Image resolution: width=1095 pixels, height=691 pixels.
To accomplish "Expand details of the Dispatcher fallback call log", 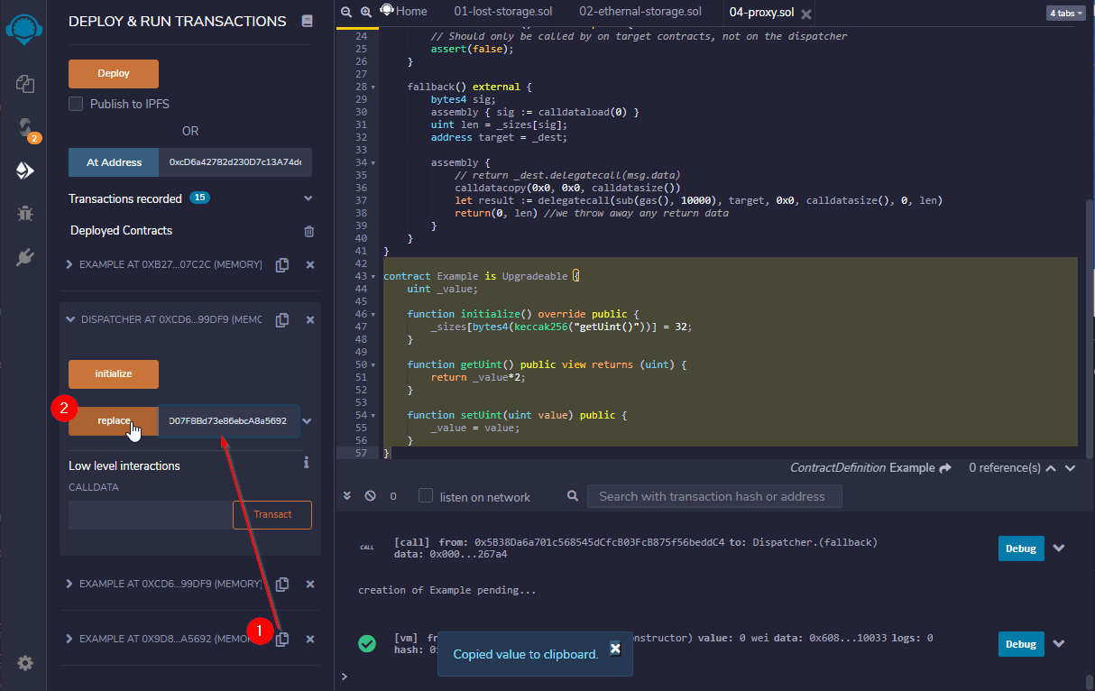I will (1059, 548).
